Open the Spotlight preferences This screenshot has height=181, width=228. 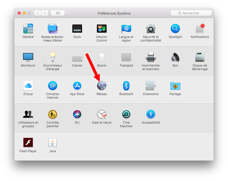tap(175, 29)
